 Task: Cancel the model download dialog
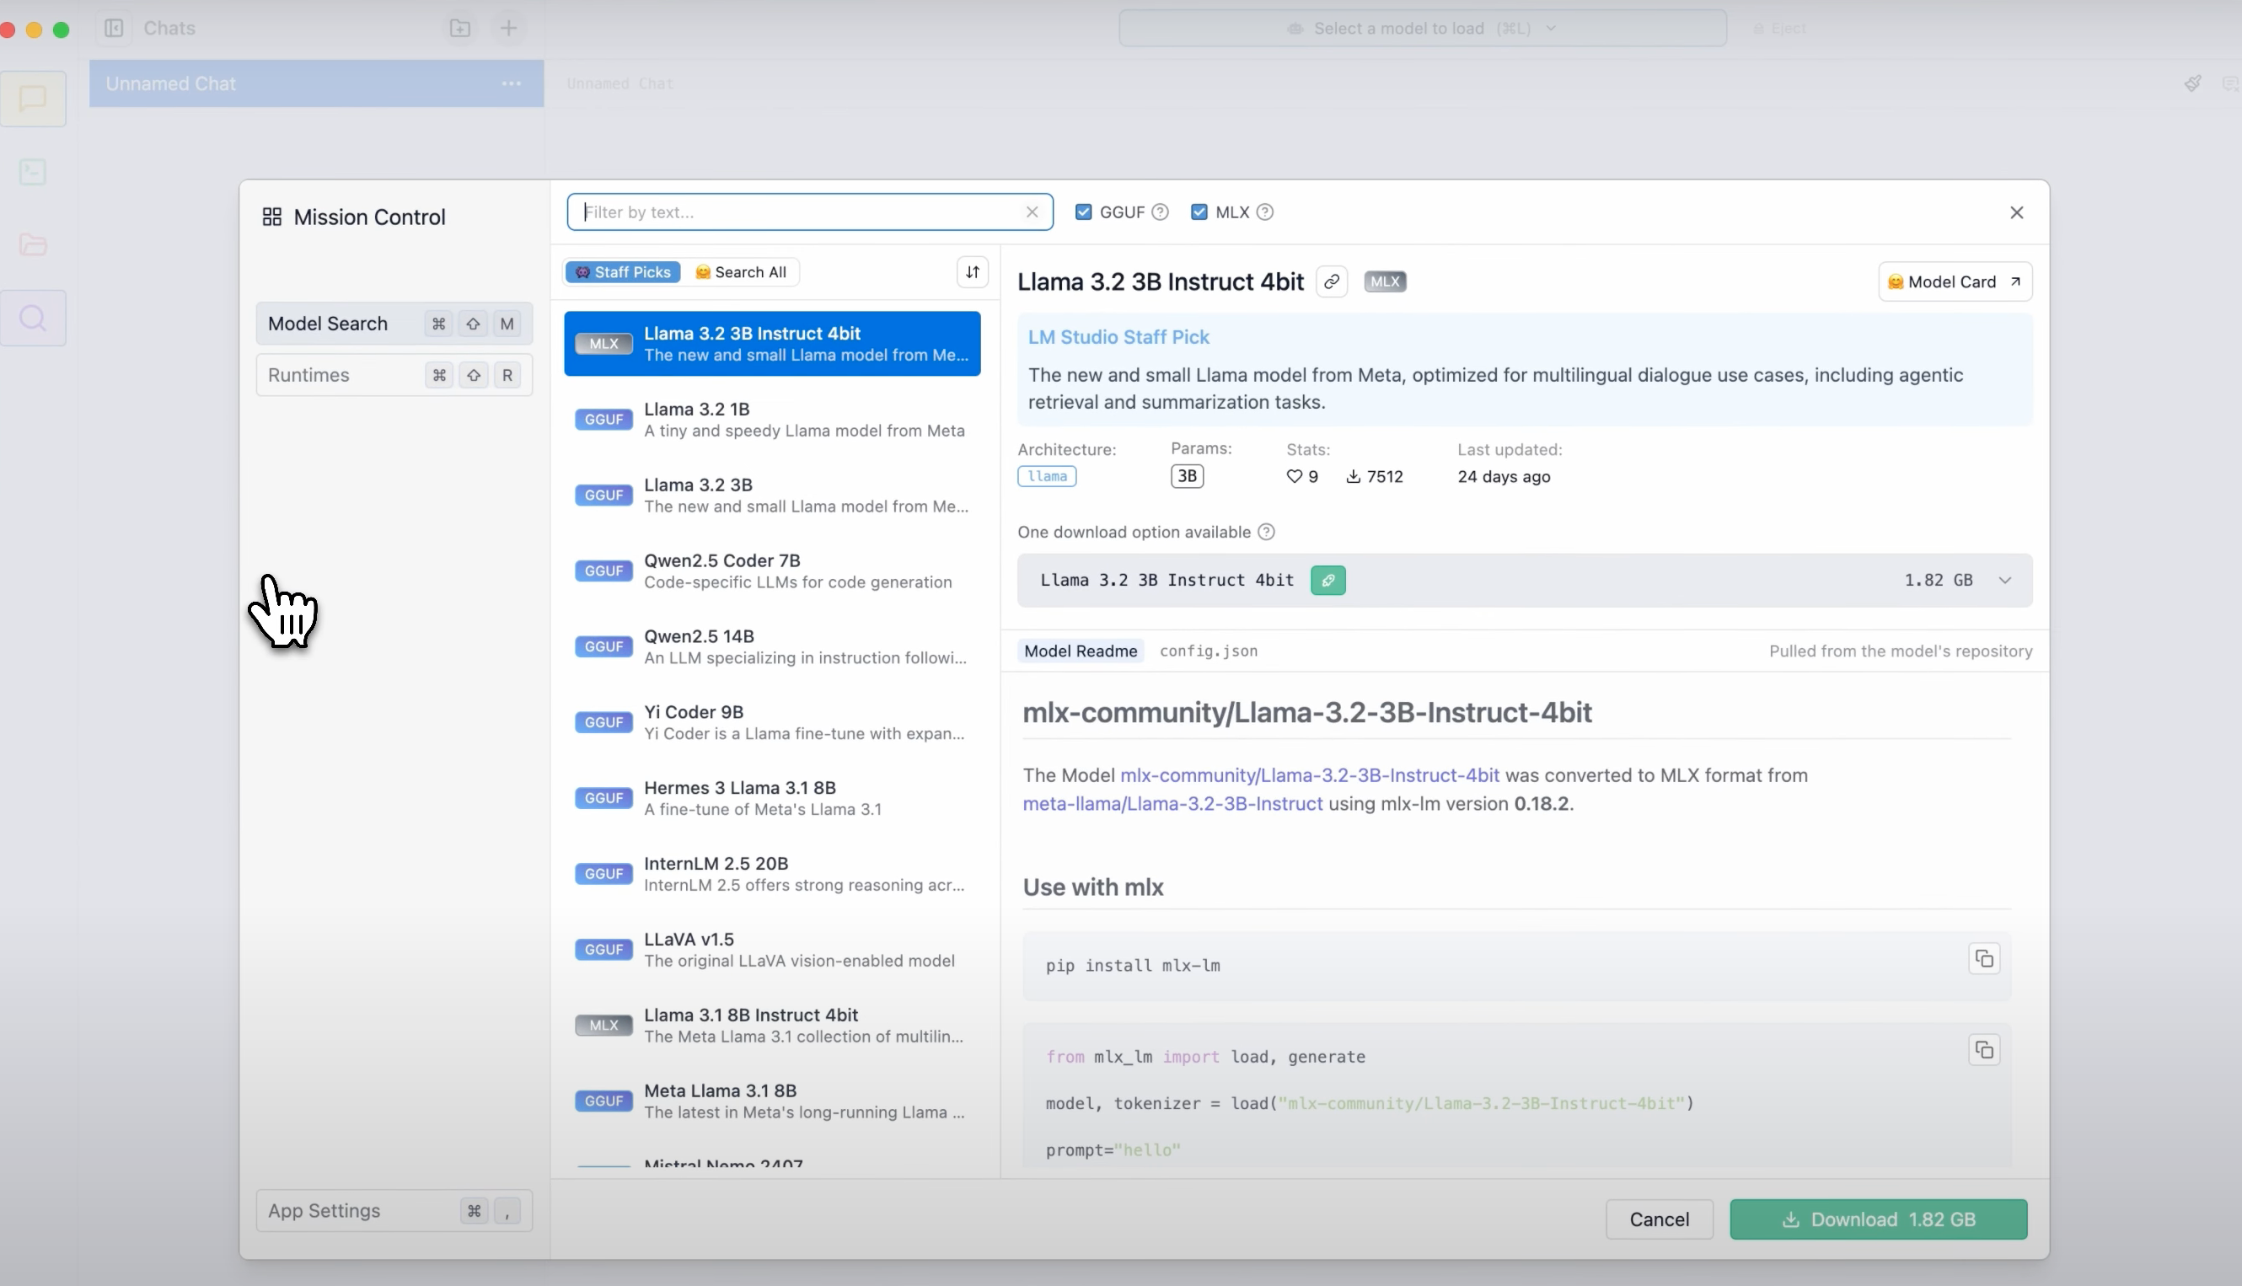(1659, 1219)
